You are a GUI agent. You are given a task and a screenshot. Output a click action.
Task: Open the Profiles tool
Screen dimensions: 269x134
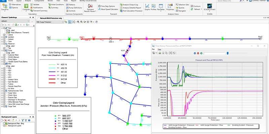[153, 8]
